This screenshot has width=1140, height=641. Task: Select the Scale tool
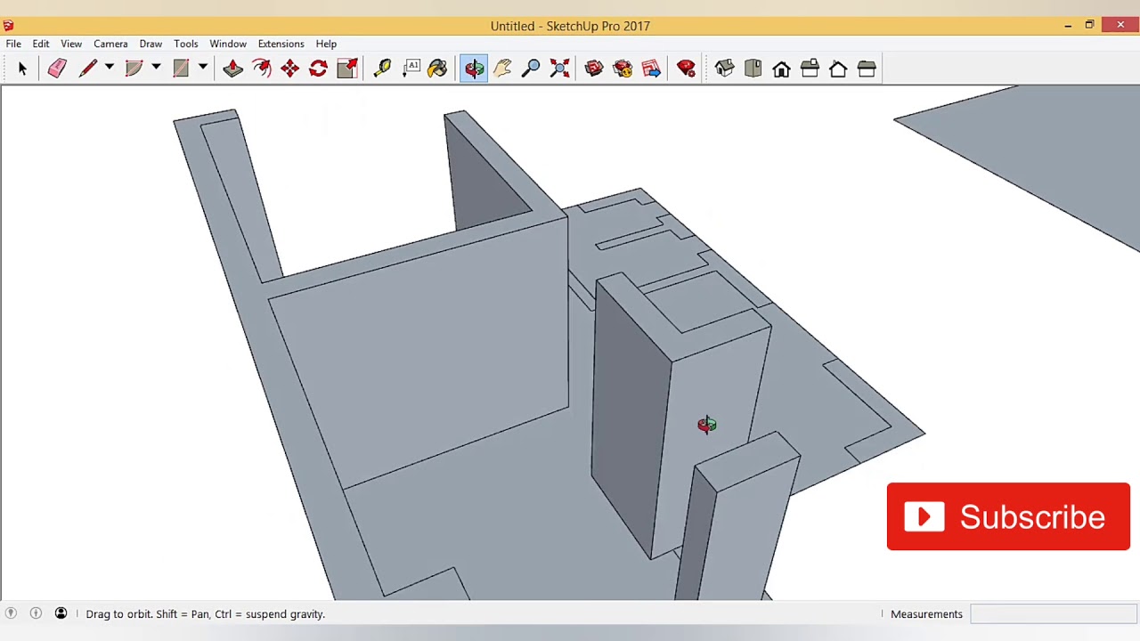pyautogui.click(x=347, y=69)
